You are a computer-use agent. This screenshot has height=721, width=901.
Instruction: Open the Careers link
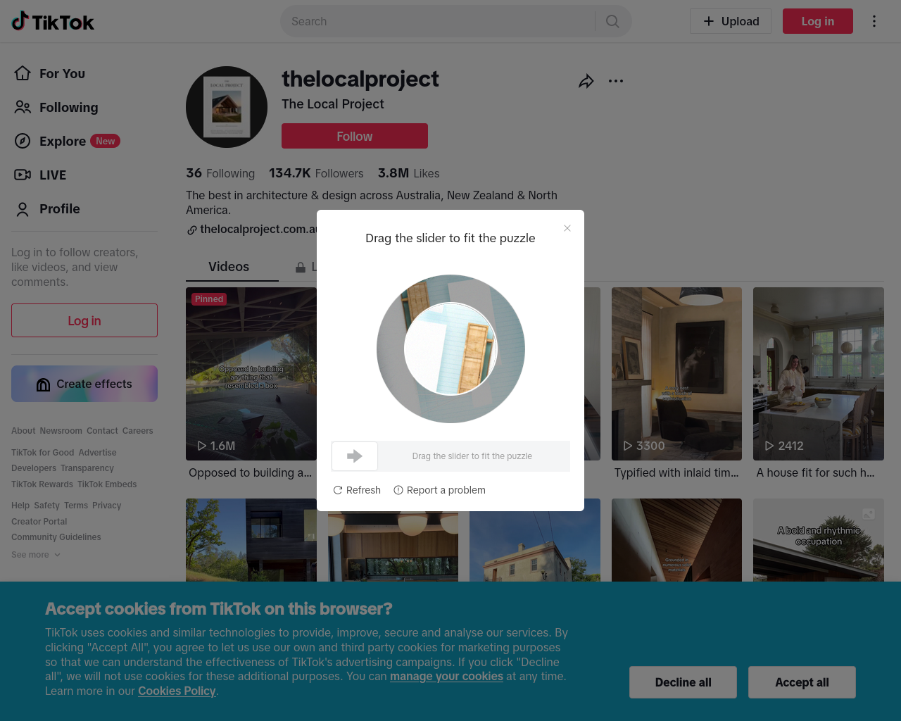(x=138, y=431)
